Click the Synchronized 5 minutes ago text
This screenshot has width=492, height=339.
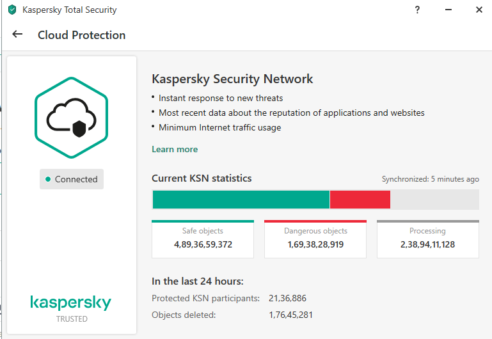pos(430,179)
